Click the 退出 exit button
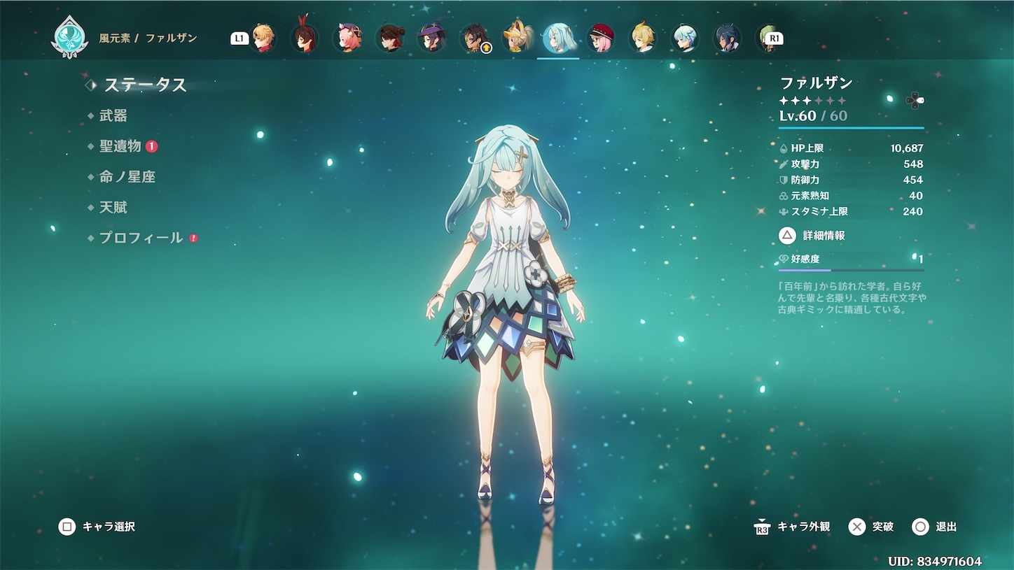The width and height of the screenshot is (1014, 570). click(935, 527)
